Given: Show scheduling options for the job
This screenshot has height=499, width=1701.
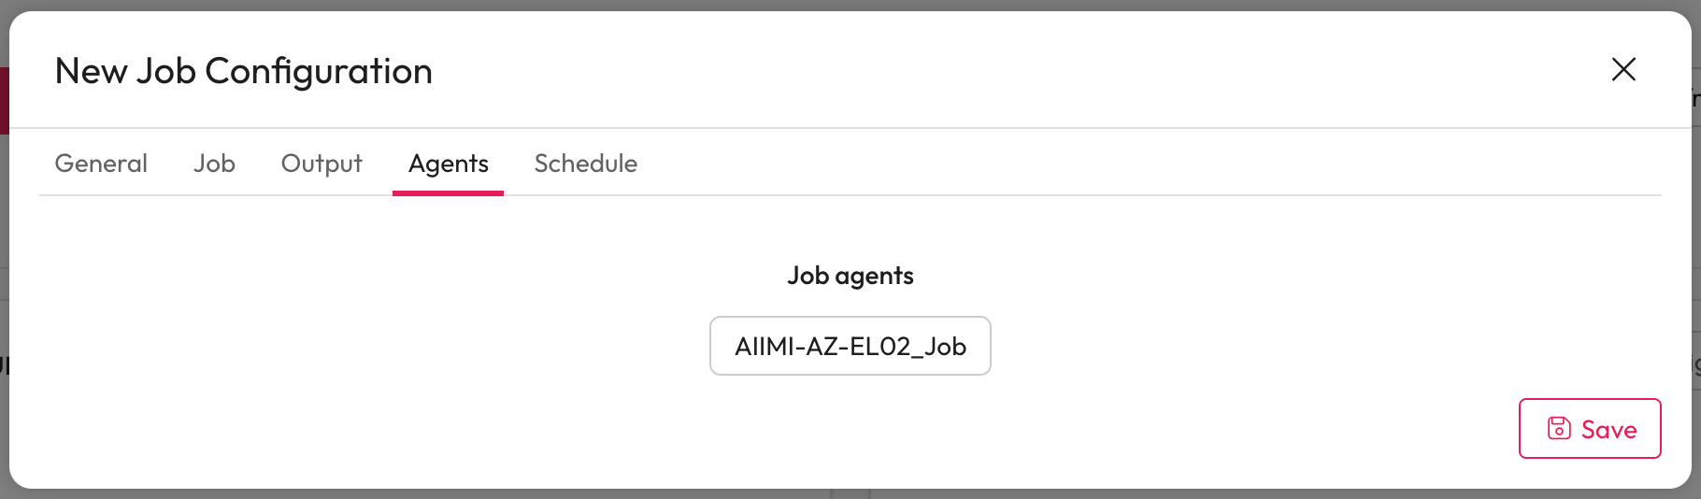Looking at the screenshot, I should click(x=586, y=164).
